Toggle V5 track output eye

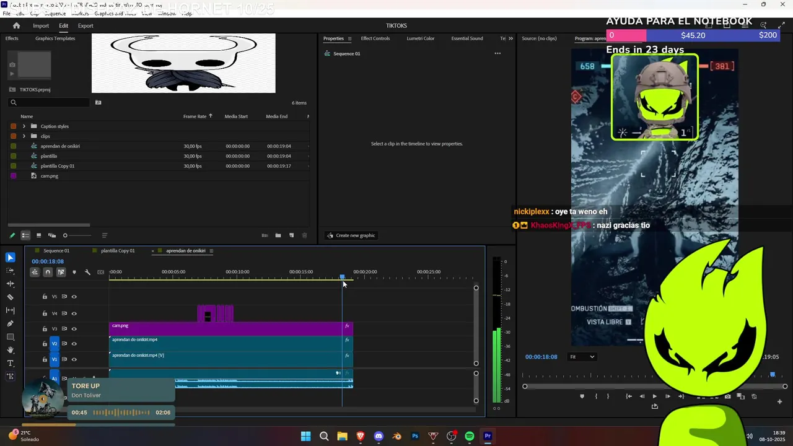(x=74, y=297)
